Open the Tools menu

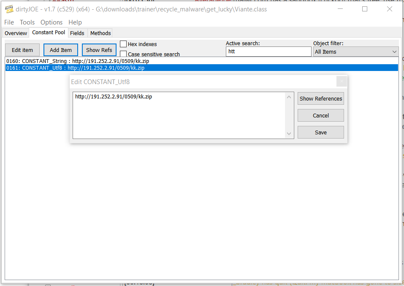(x=27, y=22)
